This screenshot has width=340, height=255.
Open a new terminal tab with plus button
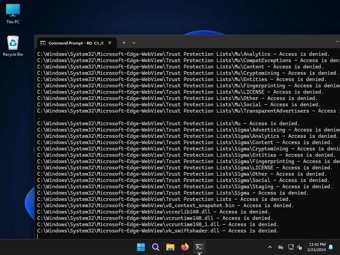tap(124, 43)
